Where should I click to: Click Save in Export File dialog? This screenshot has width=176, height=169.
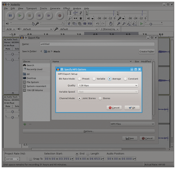tap(130, 138)
